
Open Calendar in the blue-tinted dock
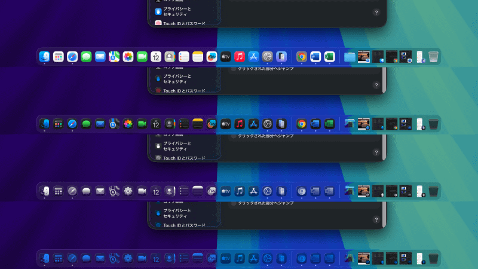click(156, 258)
